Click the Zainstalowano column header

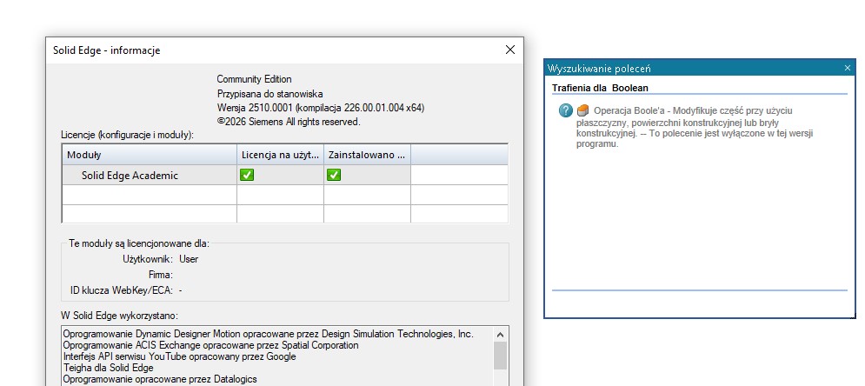click(x=367, y=155)
